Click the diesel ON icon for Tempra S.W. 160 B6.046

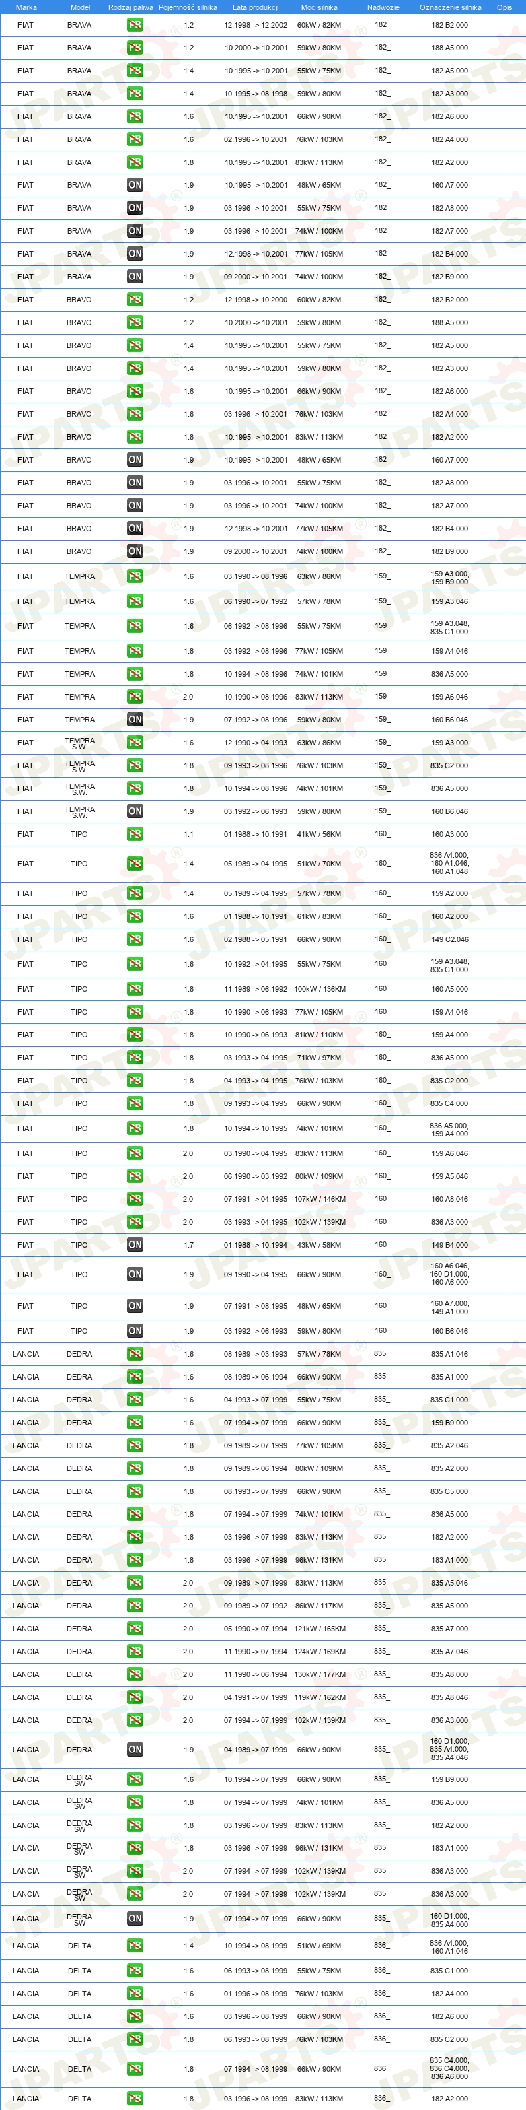tap(135, 812)
